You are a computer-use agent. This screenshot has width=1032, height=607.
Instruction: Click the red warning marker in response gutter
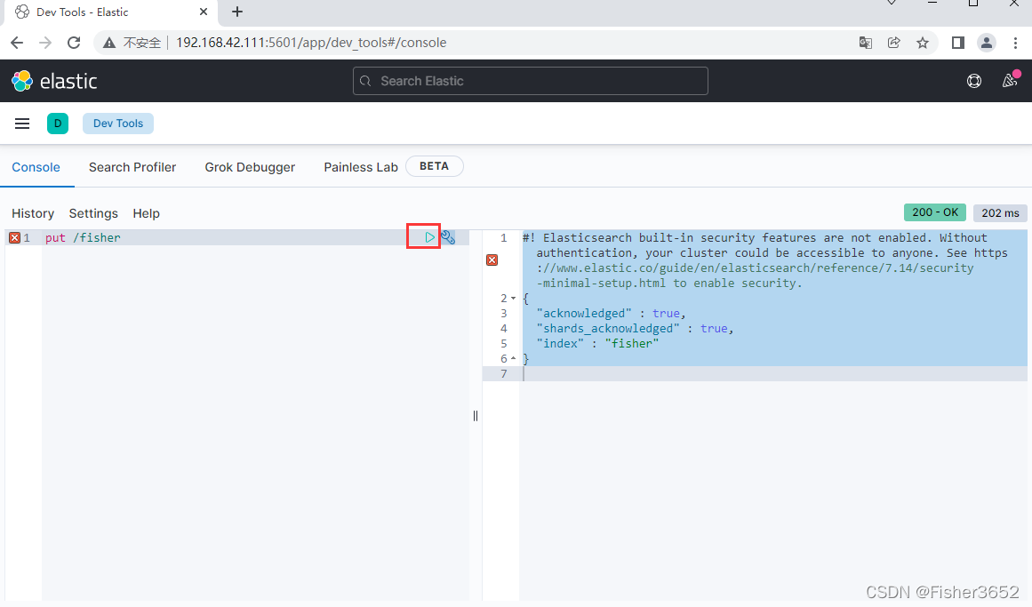492,260
